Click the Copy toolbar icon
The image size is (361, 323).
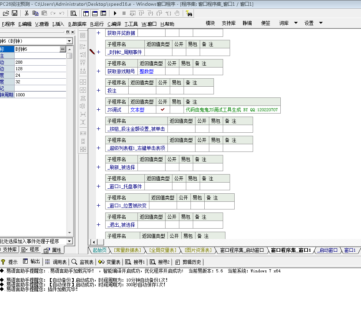point(35,13)
